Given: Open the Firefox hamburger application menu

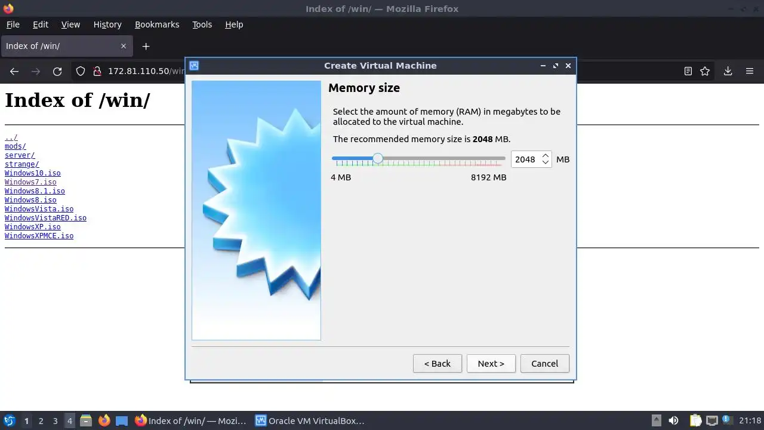Looking at the screenshot, I should pyautogui.click(x=750, y=71).
